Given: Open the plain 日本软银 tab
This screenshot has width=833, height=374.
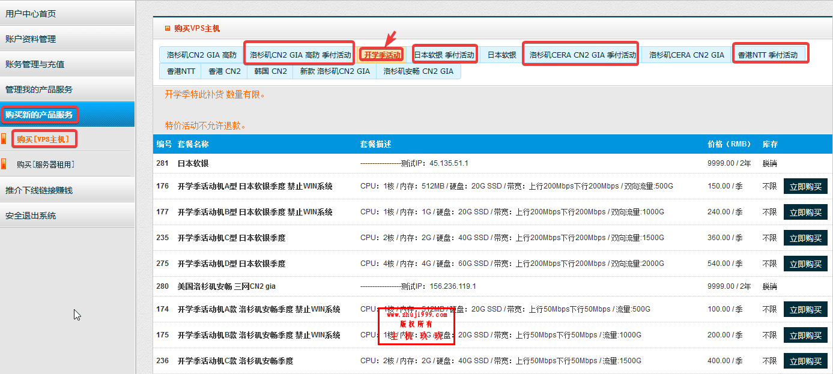Looking at the screenshot, I should [x=501, y=55].
